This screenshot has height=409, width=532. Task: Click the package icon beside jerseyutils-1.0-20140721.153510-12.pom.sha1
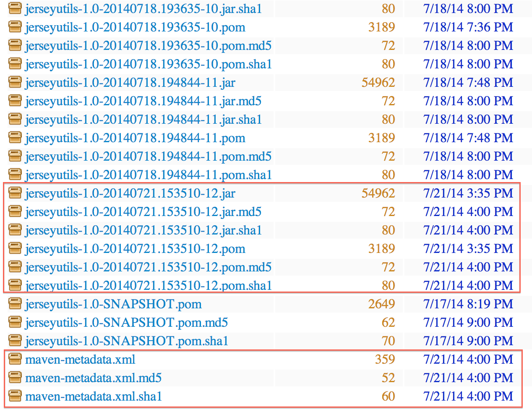pyautogui.click(x=15, y=286)
